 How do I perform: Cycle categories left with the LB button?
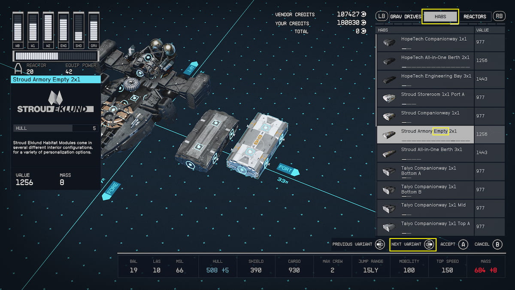point(381,16)
